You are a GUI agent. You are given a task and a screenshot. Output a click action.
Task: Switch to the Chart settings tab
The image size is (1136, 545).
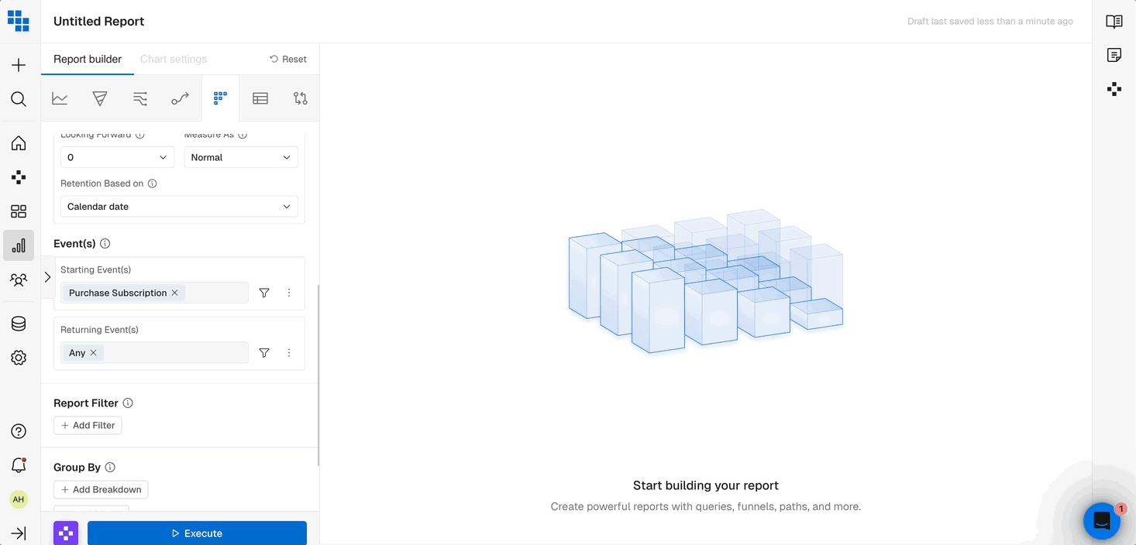click(x=174, y=59)
